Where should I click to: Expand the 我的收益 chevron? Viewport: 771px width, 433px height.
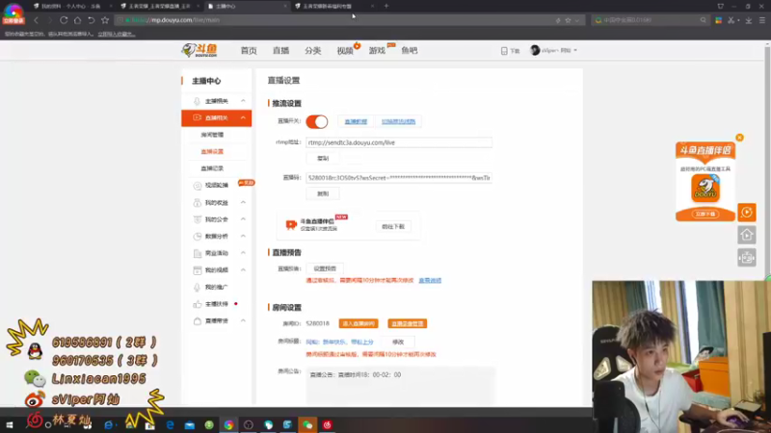[x=243, y=202]
